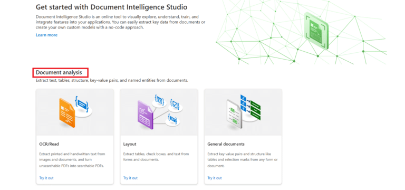Screen dimensions: 405x190
Task: Click the General documents key value pairs description
Action: tap(243, 160)
